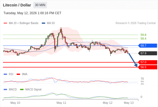The height and width of the screenshot is (107, 158).
Task: Click the MACD 0 scale label
Action: coord(141,97)
